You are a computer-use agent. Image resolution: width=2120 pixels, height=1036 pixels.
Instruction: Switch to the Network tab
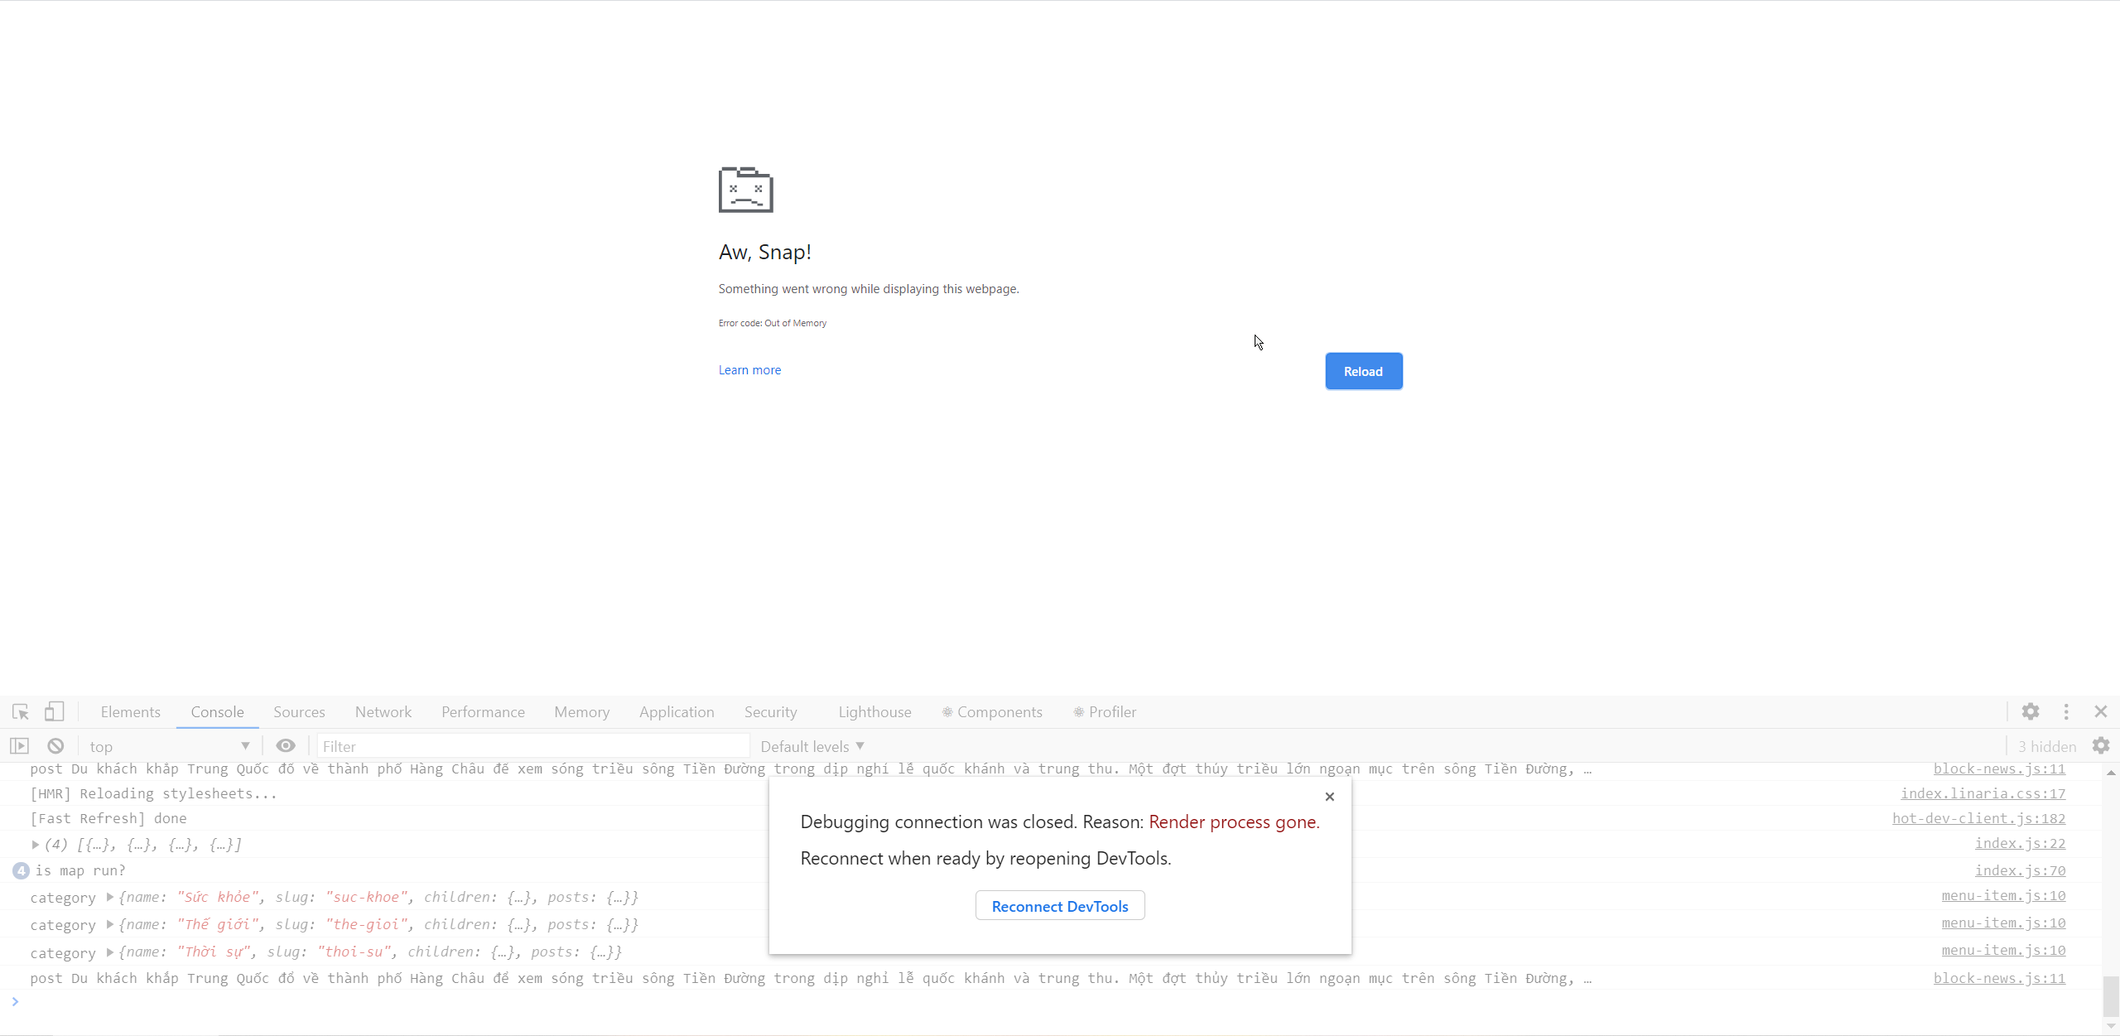point(383,712)
